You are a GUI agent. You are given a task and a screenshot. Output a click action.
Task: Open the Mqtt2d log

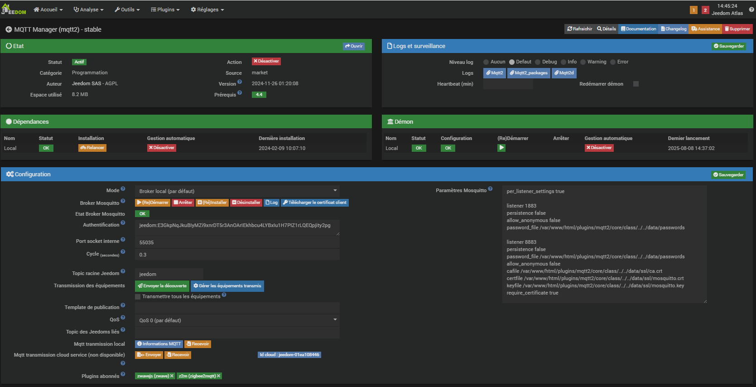pyautogui.click(x=564, y=73)
